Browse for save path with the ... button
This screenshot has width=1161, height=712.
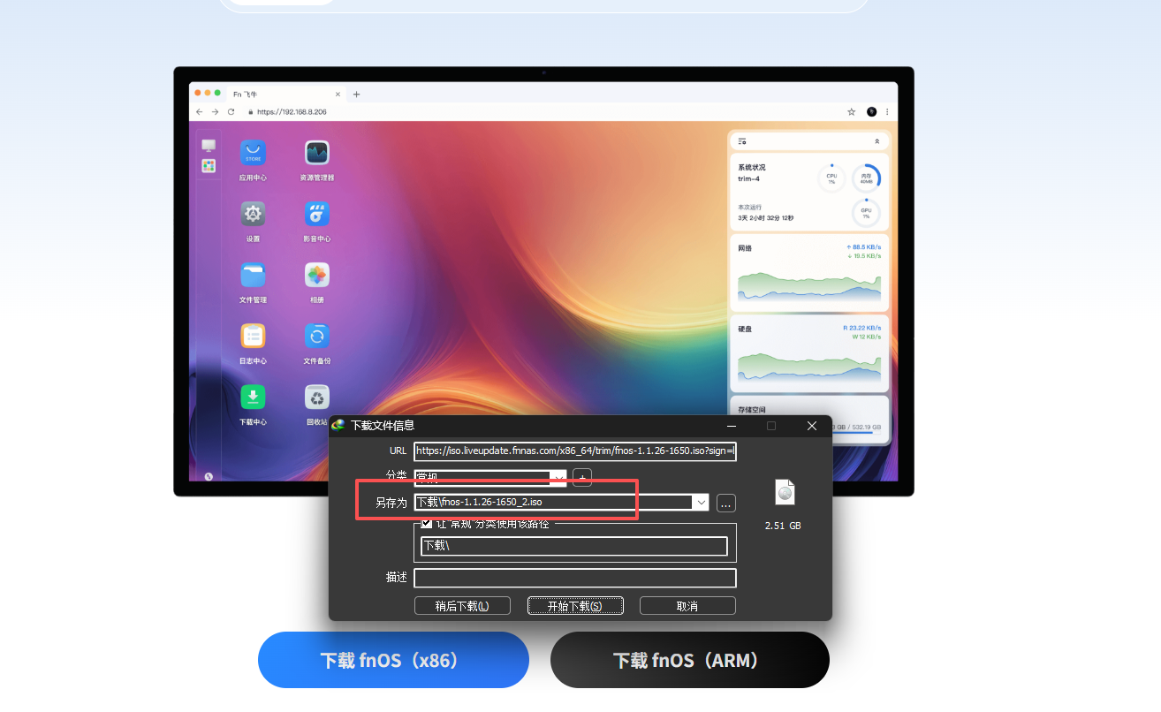point(726,503)
